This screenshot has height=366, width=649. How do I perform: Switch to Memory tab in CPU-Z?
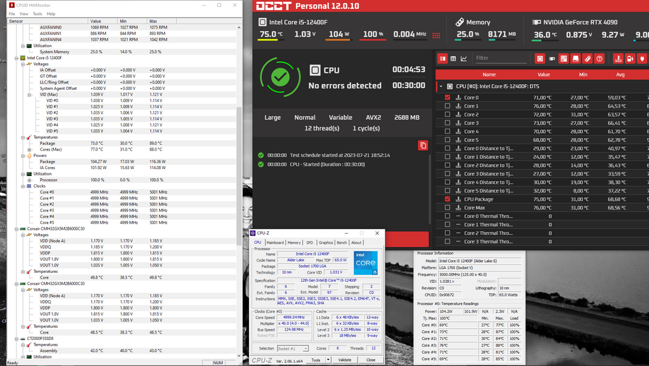click(294, 243)
